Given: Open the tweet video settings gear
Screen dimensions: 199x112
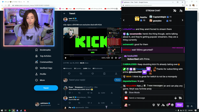Looking at the screenshot, I should click(116, 58).
